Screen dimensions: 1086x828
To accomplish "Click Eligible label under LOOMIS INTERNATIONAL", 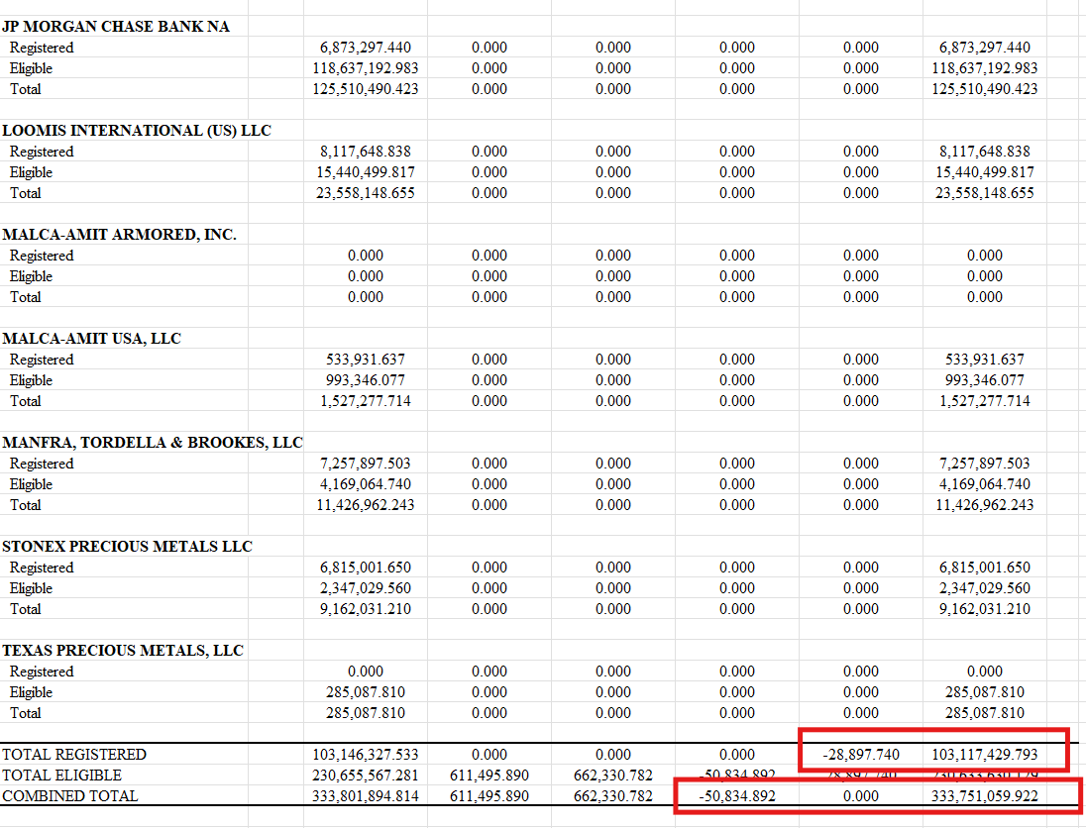I will click(31, 171).
